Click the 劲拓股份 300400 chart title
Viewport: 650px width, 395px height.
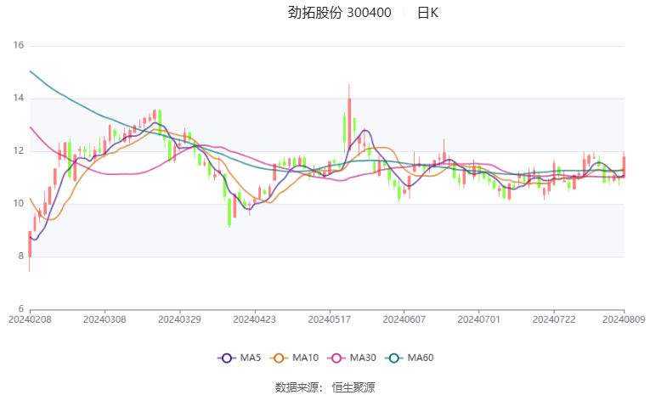click(x=339, y=13)
